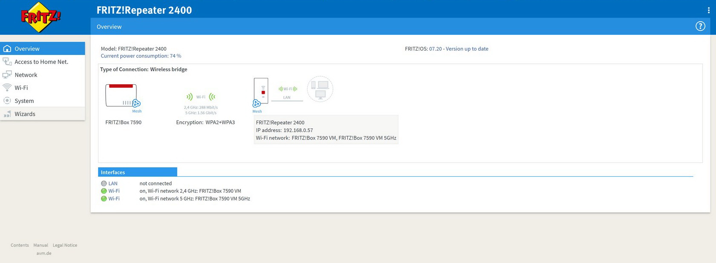716x263 pixels.
Task: Click the small Wi-Fi symbol above LAN line
Action: click(x=288, y=89)
